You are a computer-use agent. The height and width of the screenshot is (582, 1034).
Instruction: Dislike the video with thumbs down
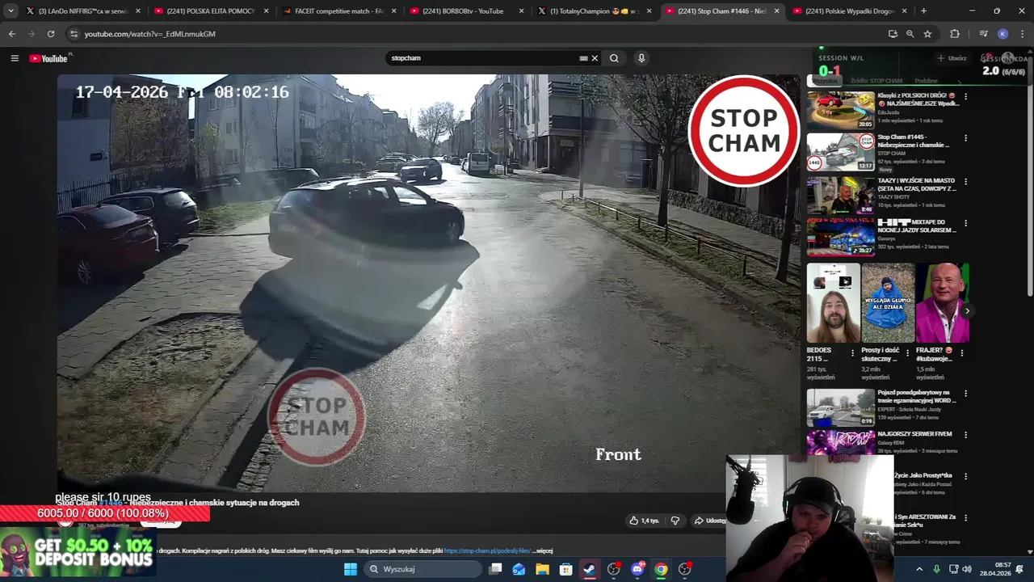(x=675, y=521)
